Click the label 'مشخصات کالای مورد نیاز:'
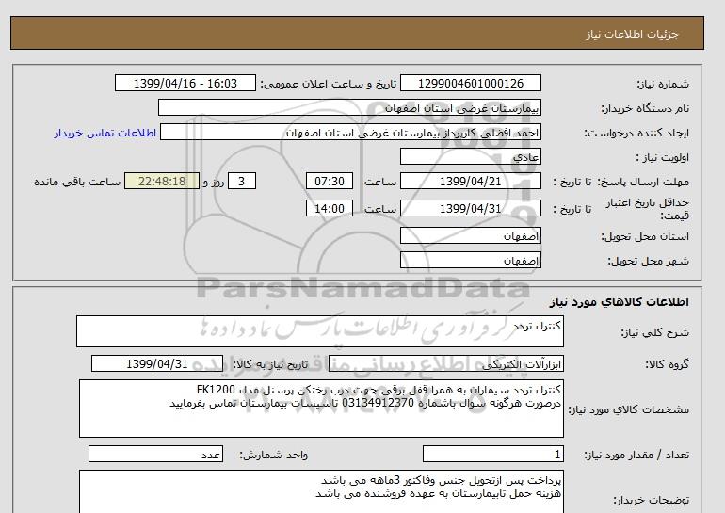 (x=629, y=409)
